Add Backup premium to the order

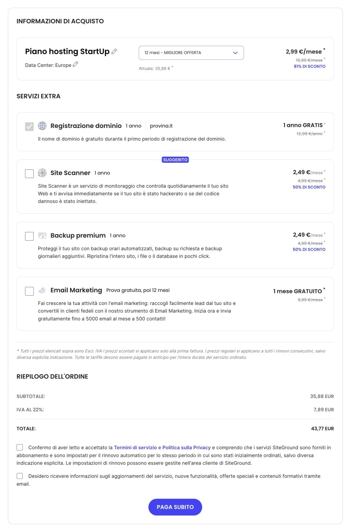coord(29,237)
